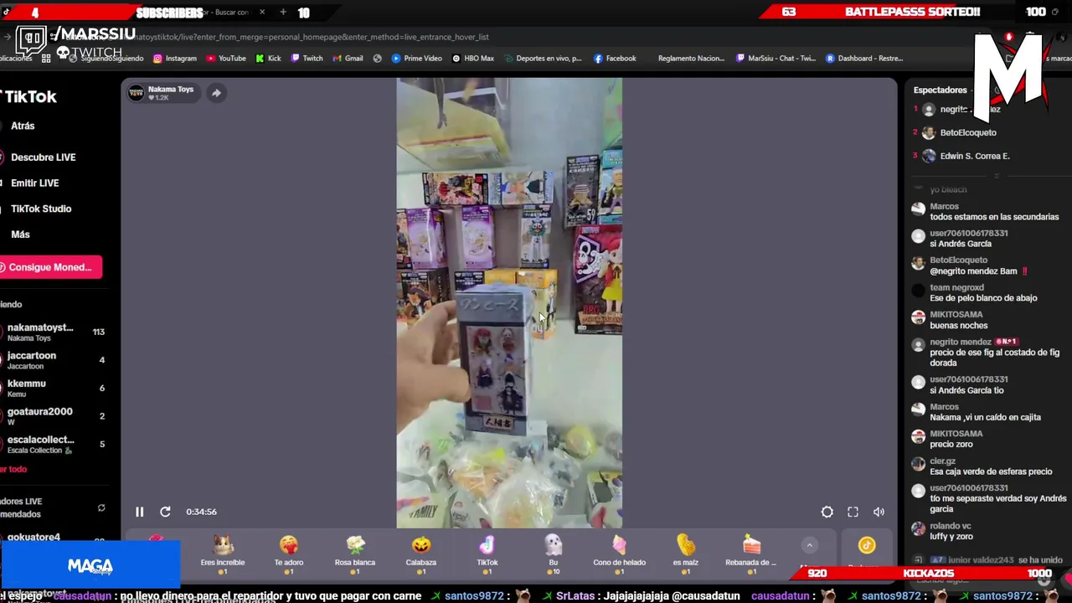Send the Calabaza gift
This screenshot has height=603, width=1072.
tap(421, 554)
